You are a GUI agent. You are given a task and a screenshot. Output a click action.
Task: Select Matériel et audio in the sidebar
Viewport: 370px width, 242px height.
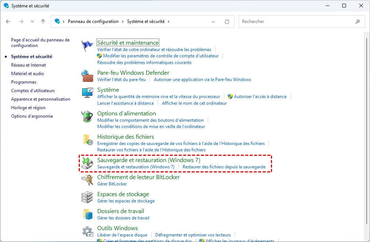[27, 74]
